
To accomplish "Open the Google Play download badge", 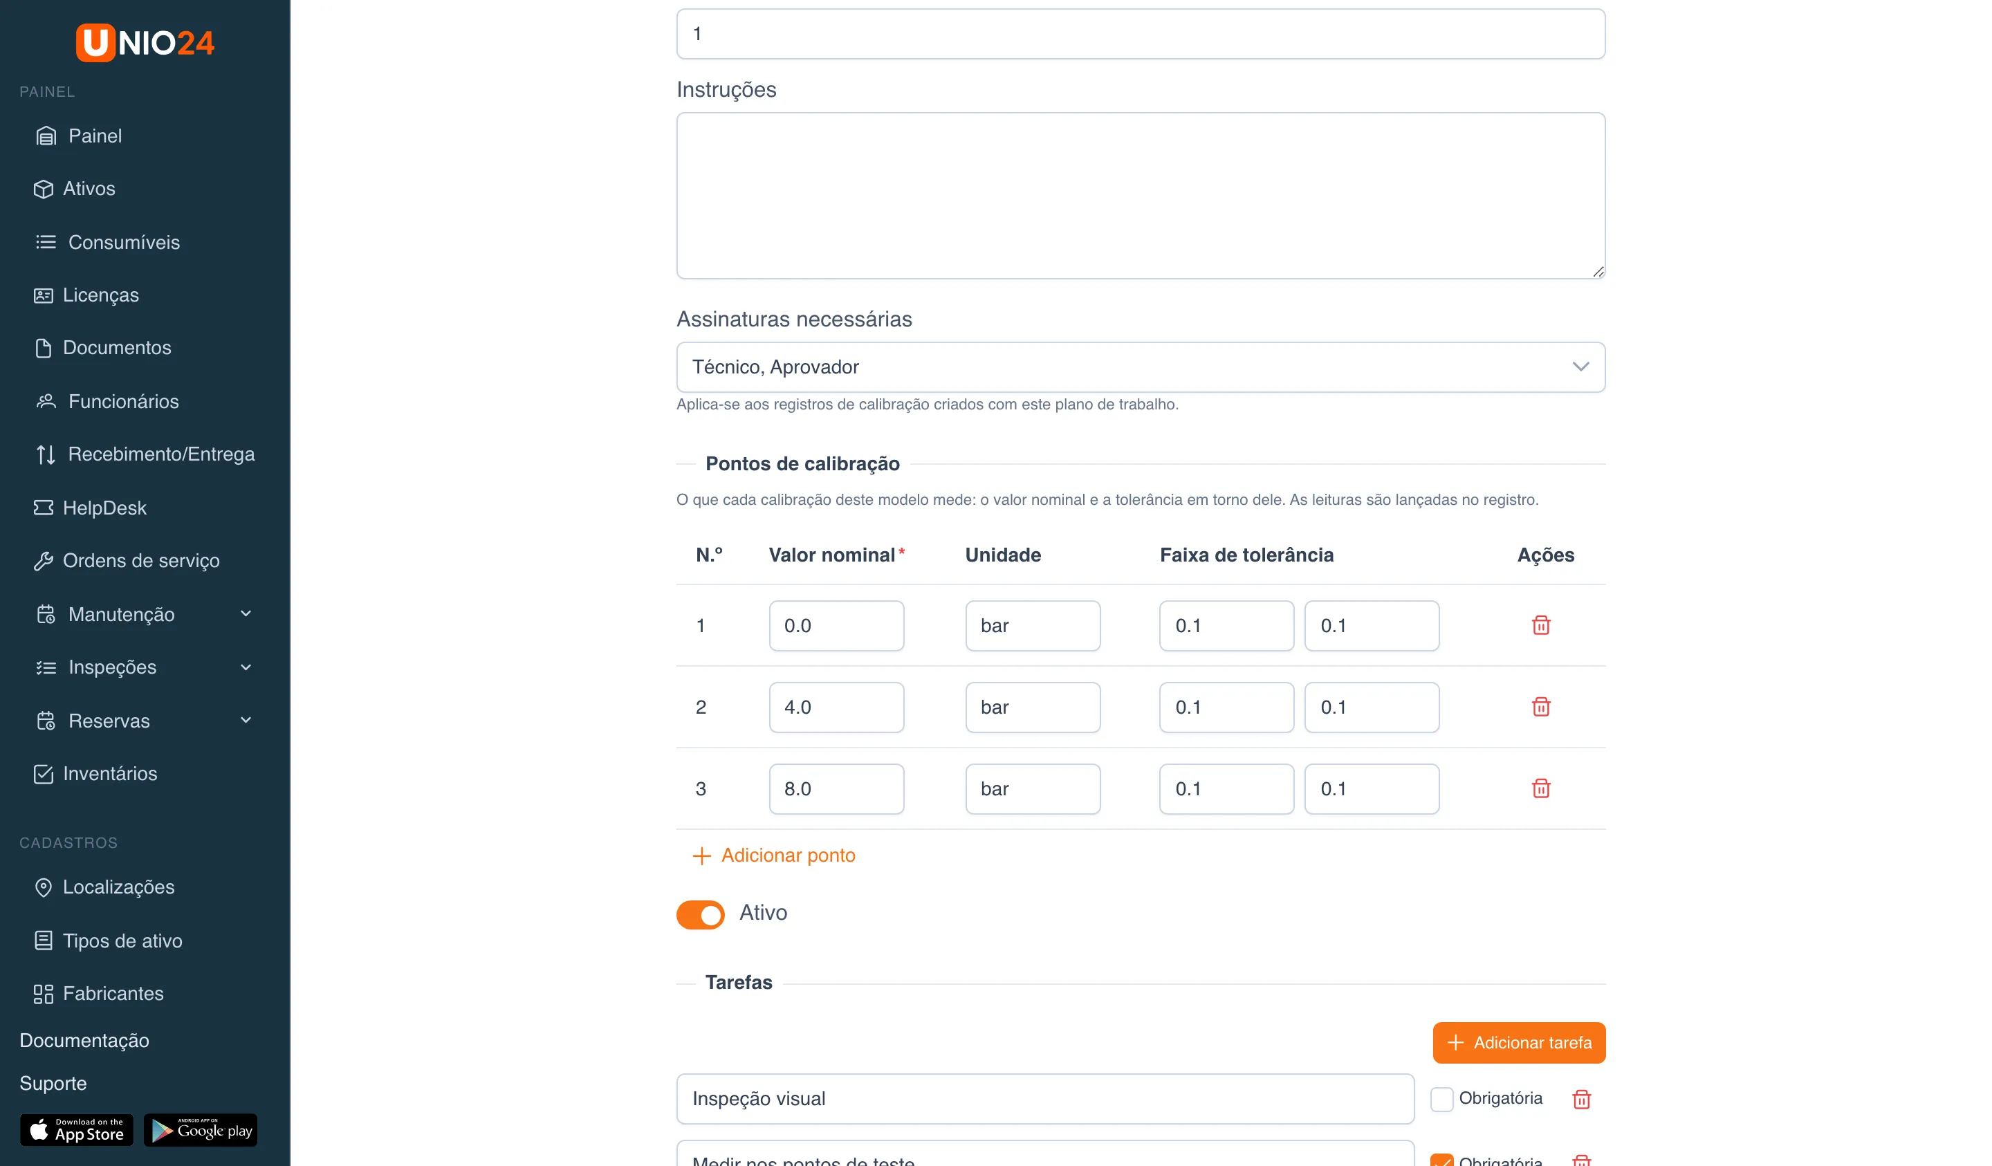I will coord(201,1131).
